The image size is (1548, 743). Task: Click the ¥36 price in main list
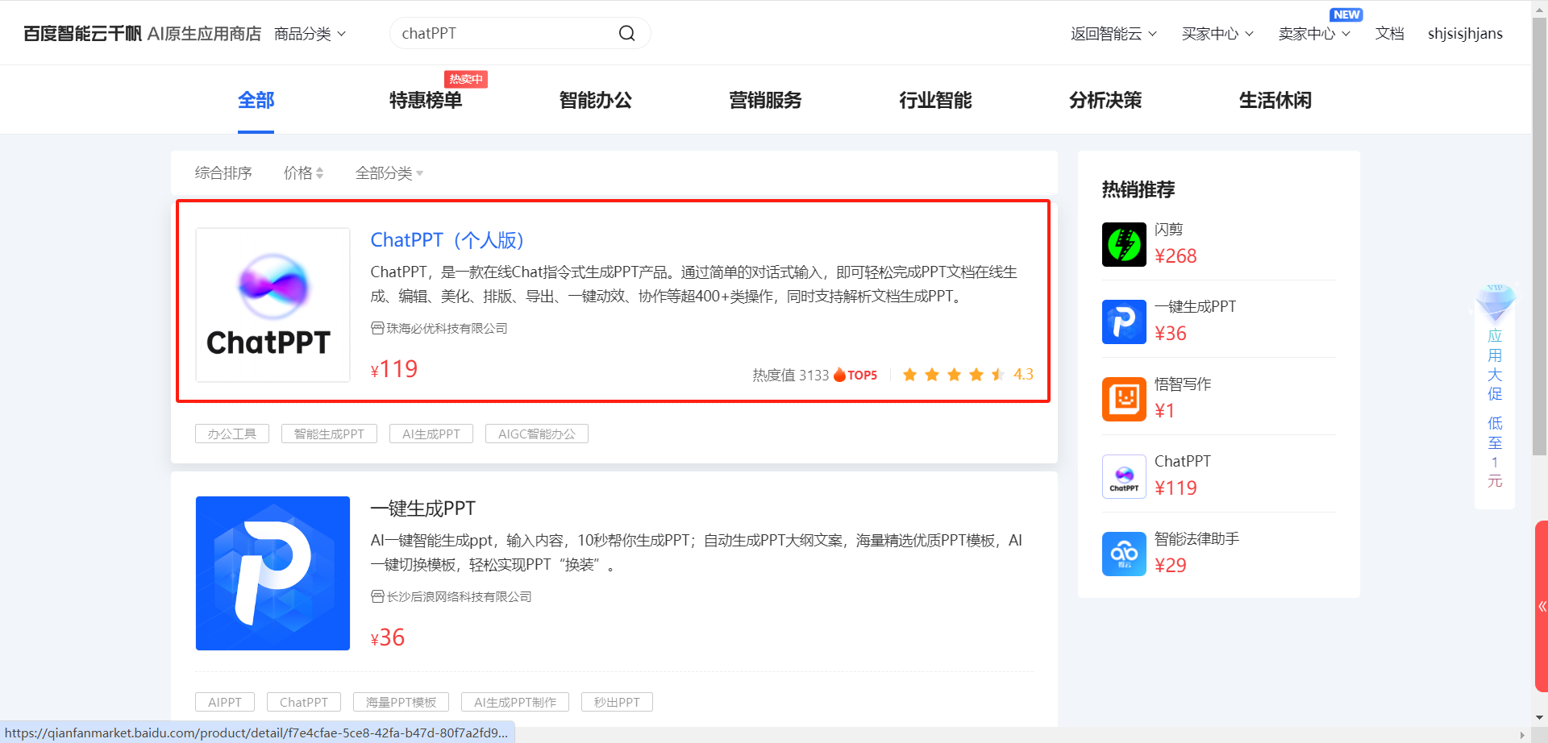click(x=388, y=637)
